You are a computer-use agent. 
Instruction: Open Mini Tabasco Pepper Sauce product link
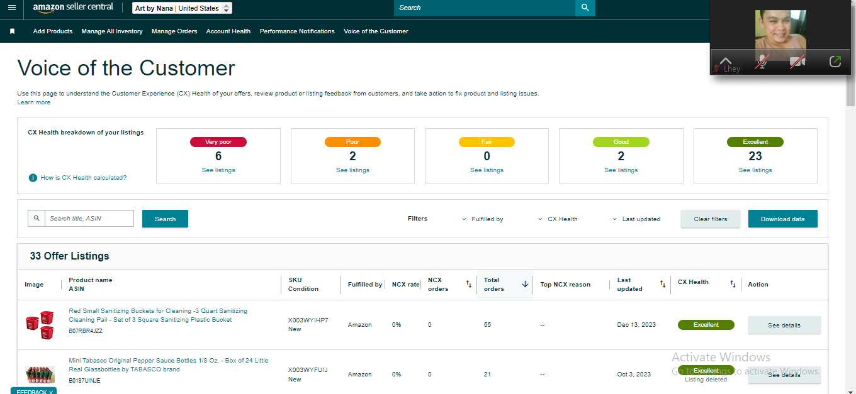tap(168, 365)
